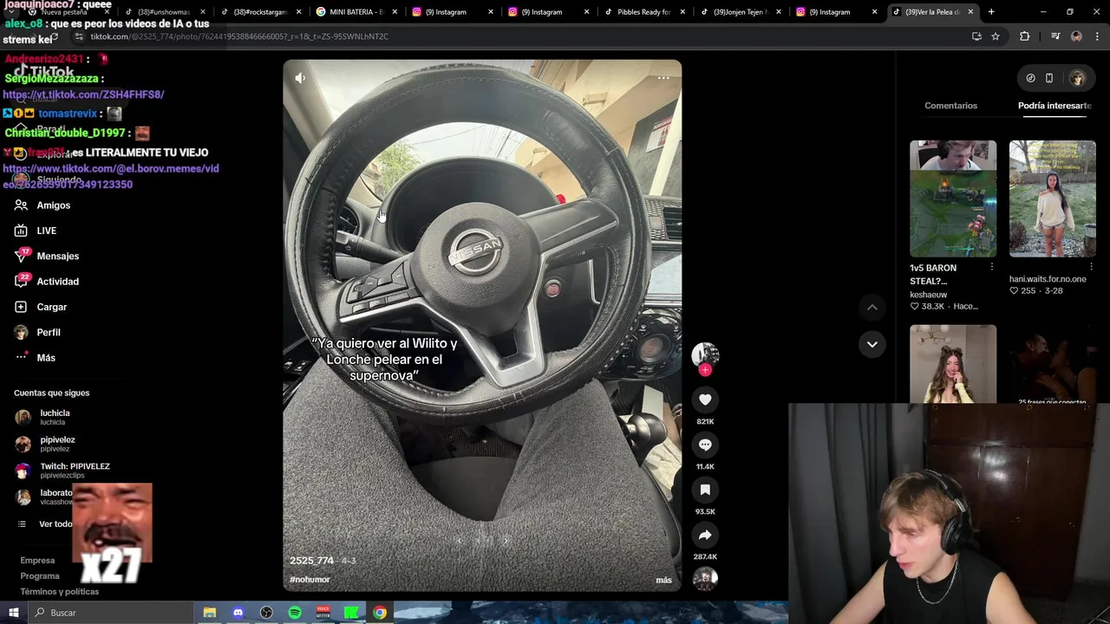Open Voicemeeter from the taskbar
Image resolution: width=1110 pixels, height=624 pixels.
click(x=323, y=613)
